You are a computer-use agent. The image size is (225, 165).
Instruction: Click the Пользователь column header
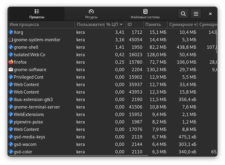pos(90,25)
